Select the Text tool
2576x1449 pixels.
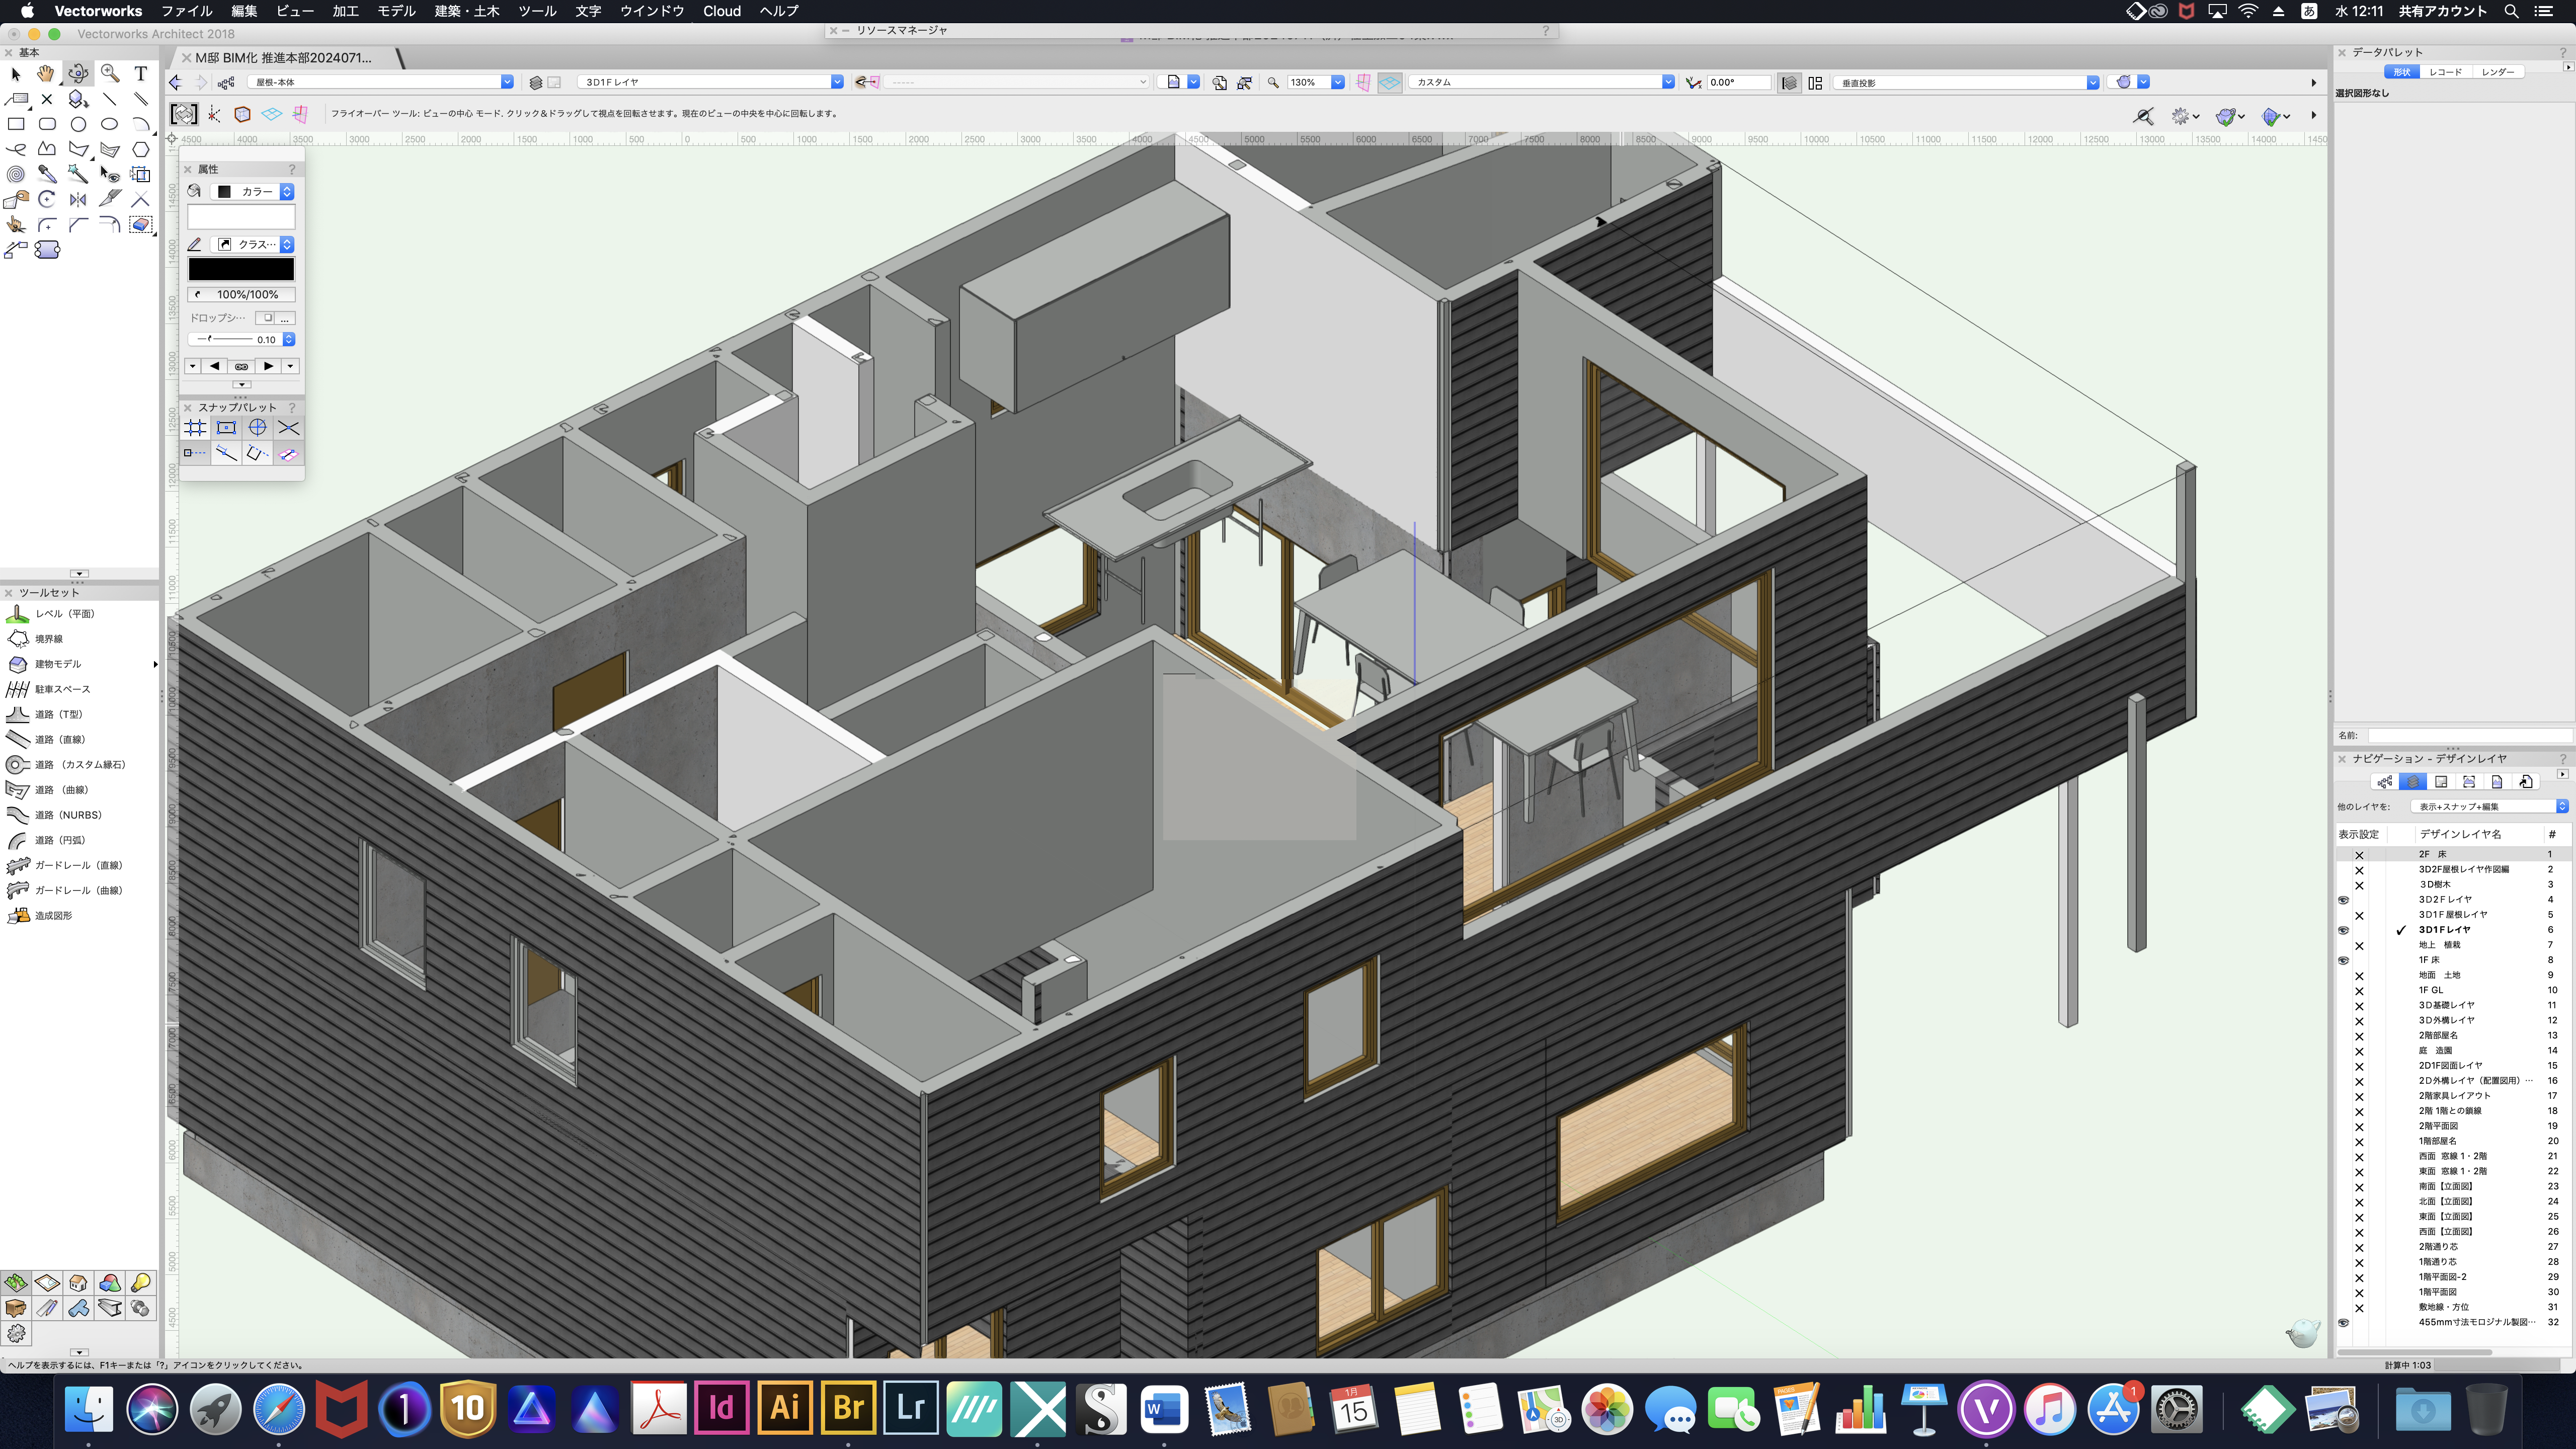click(141, 73)
